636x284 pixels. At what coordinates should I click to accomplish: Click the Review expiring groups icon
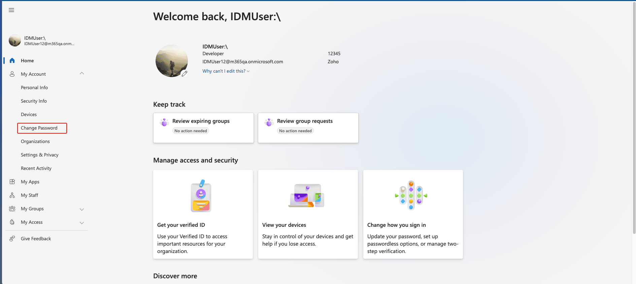coord(164,122)
